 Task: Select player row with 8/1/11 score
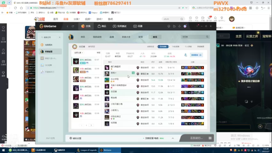pyautogui.click(x=155, y=86)
